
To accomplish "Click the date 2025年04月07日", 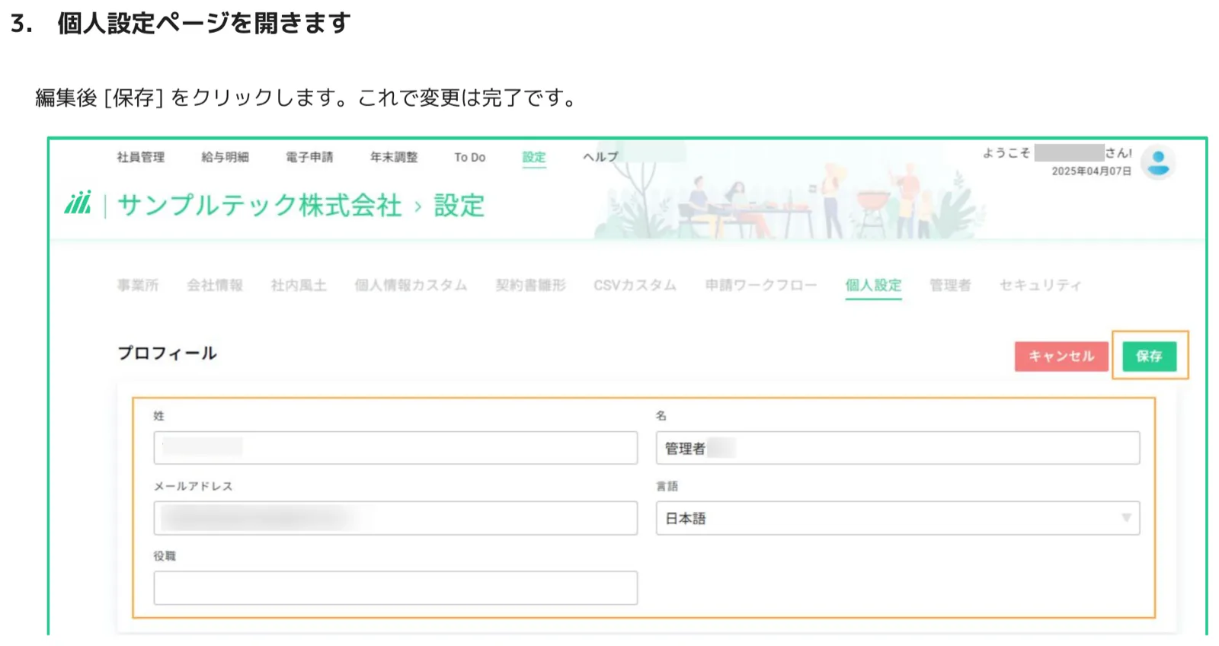I will point(1091,171).
